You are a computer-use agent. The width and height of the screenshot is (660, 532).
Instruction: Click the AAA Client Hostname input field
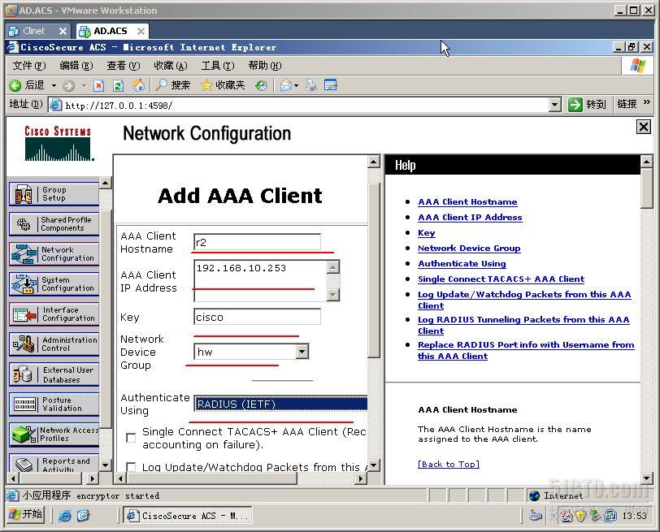tap(257, 242)
